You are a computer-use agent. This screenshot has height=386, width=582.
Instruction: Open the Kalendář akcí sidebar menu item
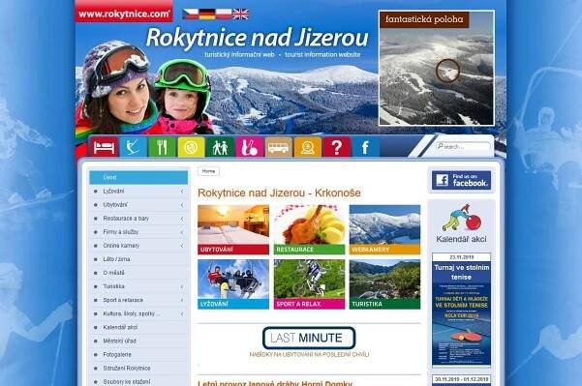(x=138, y=327)
